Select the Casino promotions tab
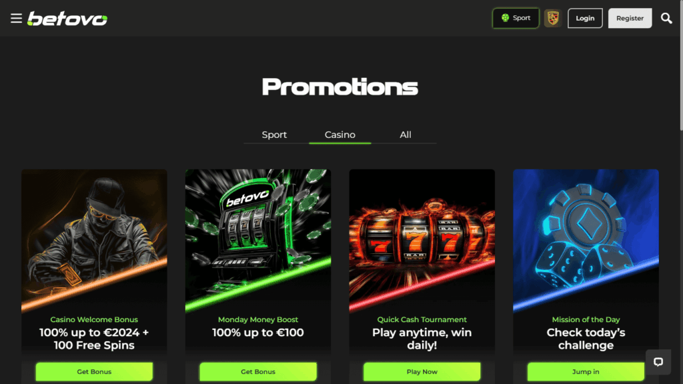683x384 pixels. point(339,135)
